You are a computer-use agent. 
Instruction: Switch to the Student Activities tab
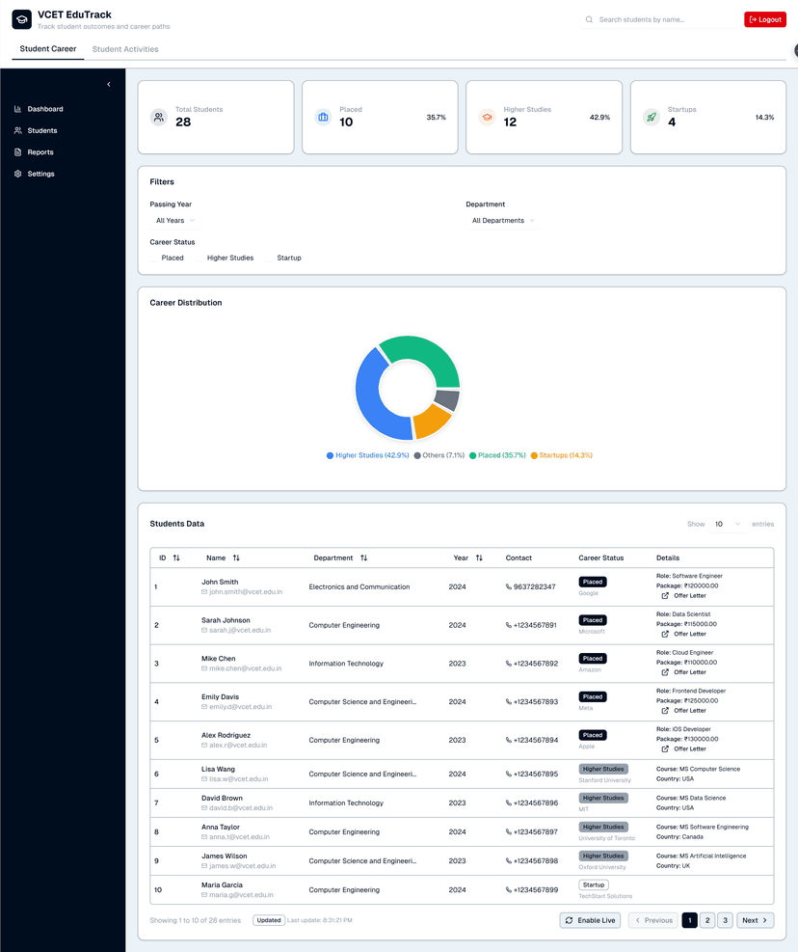125,49
